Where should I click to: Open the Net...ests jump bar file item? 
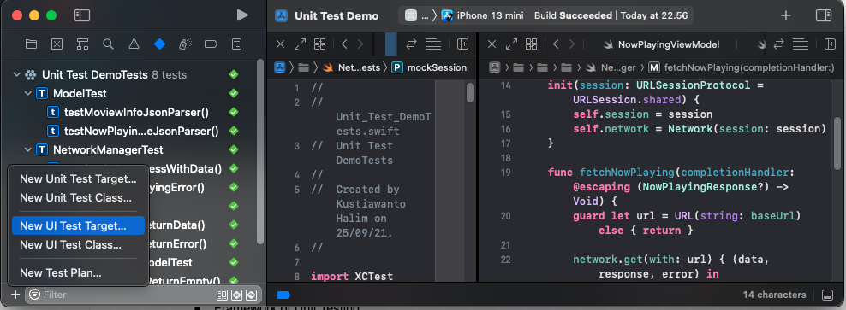click(x=351, y=67)
